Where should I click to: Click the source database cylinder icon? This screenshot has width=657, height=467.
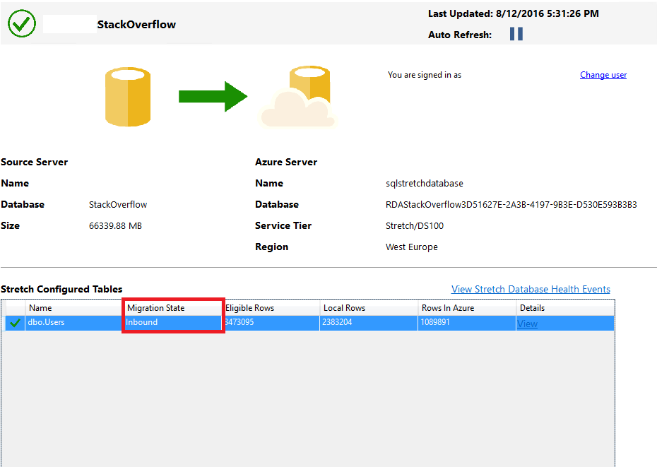pos(128,97)
